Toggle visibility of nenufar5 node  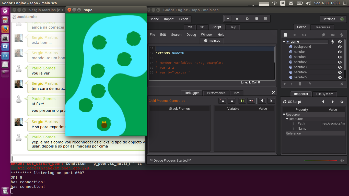[x=340, y=77]
